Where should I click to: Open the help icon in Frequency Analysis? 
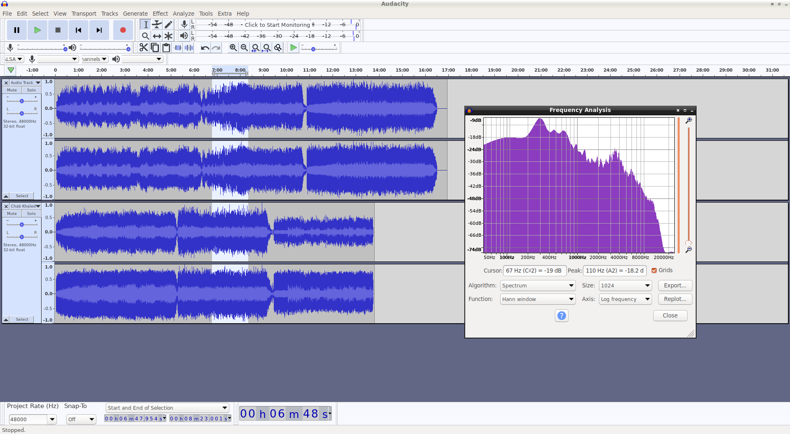(x=562, y=316)
